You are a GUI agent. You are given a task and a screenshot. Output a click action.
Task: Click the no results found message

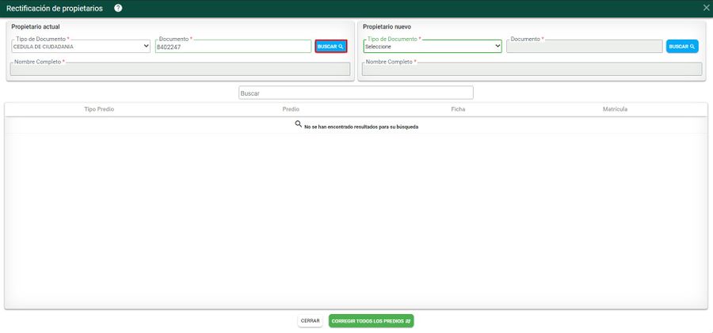[x=360, y=127]
